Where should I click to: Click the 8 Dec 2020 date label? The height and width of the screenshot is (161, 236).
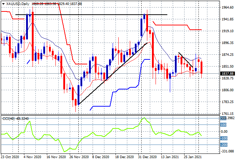pyautogui.click(x=101, y=157)
